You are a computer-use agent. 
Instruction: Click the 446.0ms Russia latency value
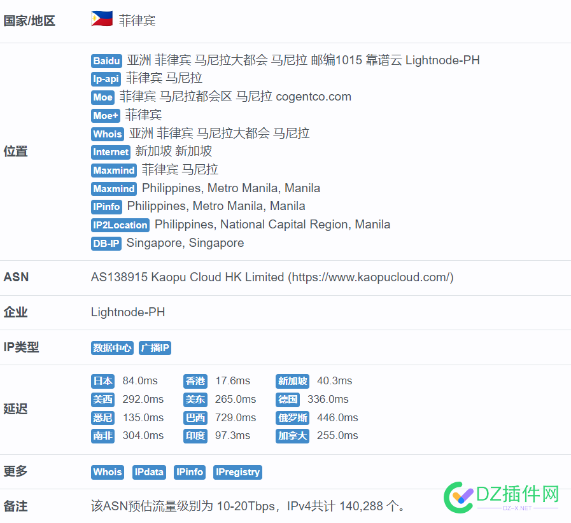point(337,418)
